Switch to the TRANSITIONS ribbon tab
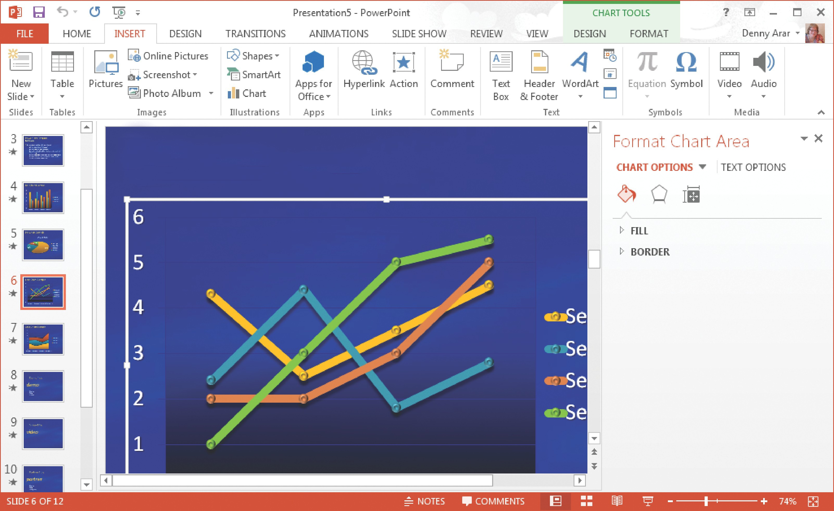This screenshot has width=834, height=511. tap(255, 34)
